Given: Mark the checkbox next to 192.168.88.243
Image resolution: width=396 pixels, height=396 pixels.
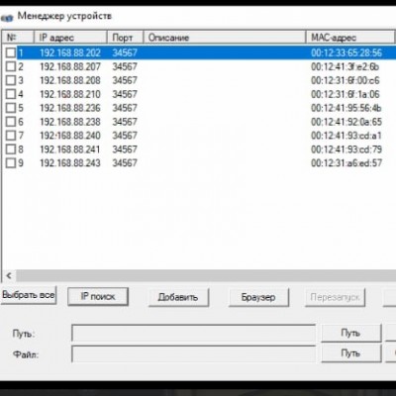Looking at the screenshot, I should [11, 163].
